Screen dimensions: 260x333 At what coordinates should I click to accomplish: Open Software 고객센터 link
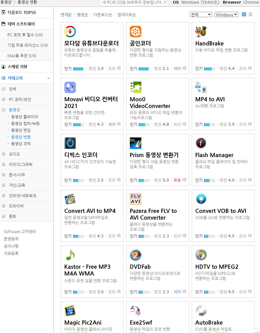20,231
